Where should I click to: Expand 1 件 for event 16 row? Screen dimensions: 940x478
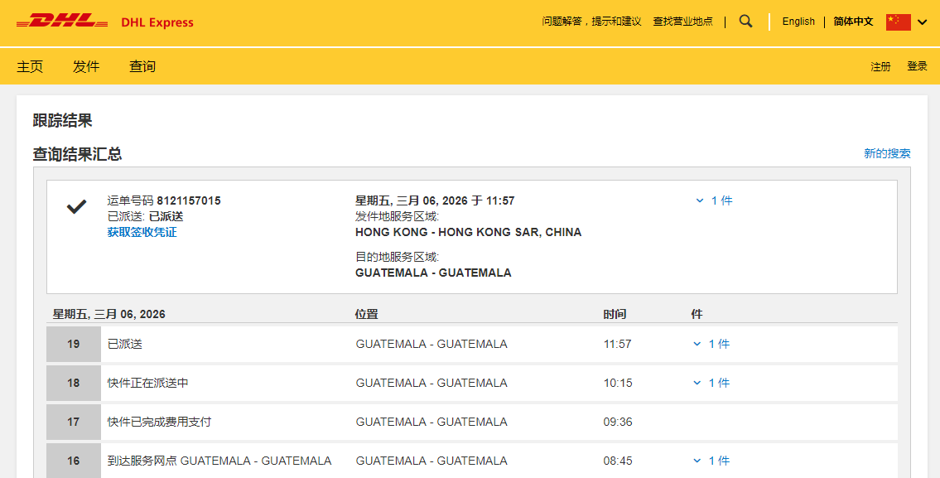(711, 461)
